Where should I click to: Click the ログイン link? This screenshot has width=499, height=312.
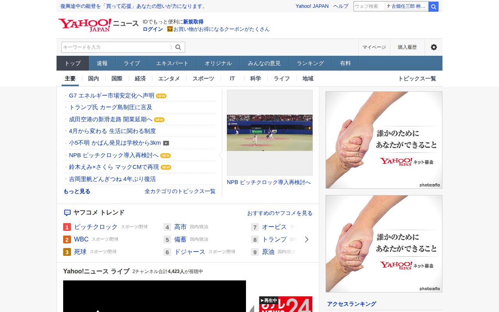(153, 29)
